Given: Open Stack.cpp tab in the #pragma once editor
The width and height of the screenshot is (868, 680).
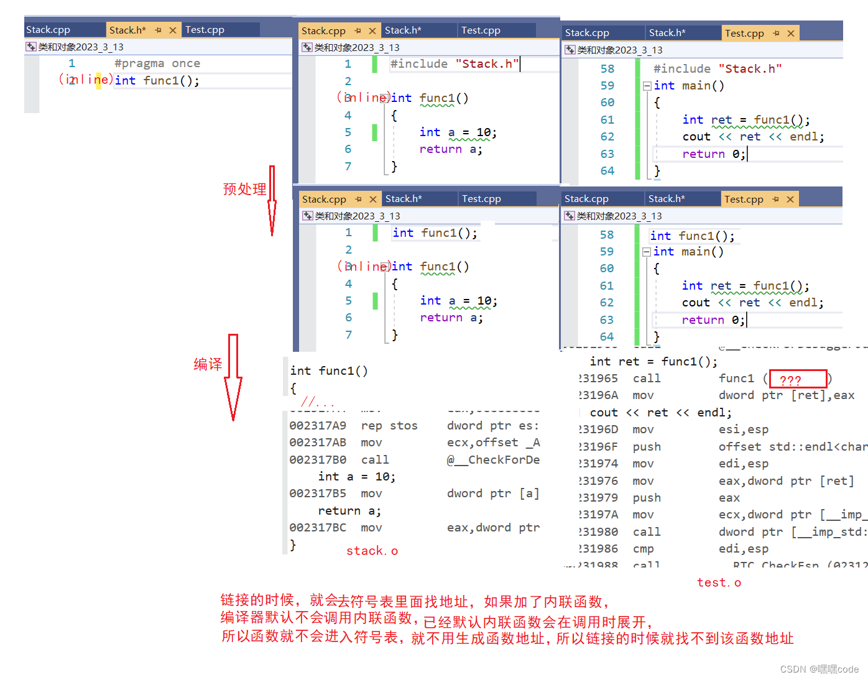Looking at the screenshot, I should [x=48, y=30].
